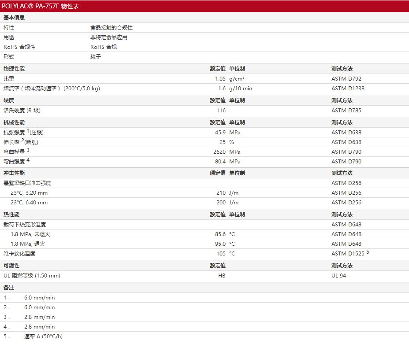
Task: Click the 1.8 MPa, 未退火 row
Action: pyautogui.click(x=30, y=234)
